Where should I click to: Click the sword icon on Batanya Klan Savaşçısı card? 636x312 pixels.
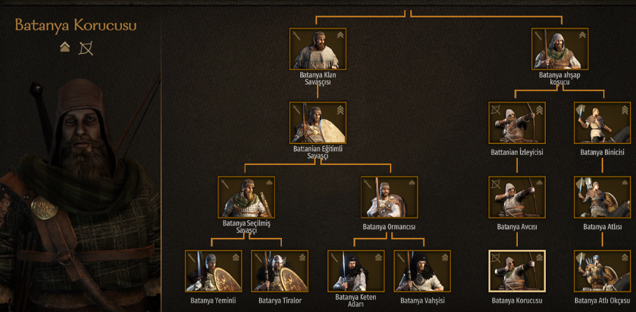(296, 35)
